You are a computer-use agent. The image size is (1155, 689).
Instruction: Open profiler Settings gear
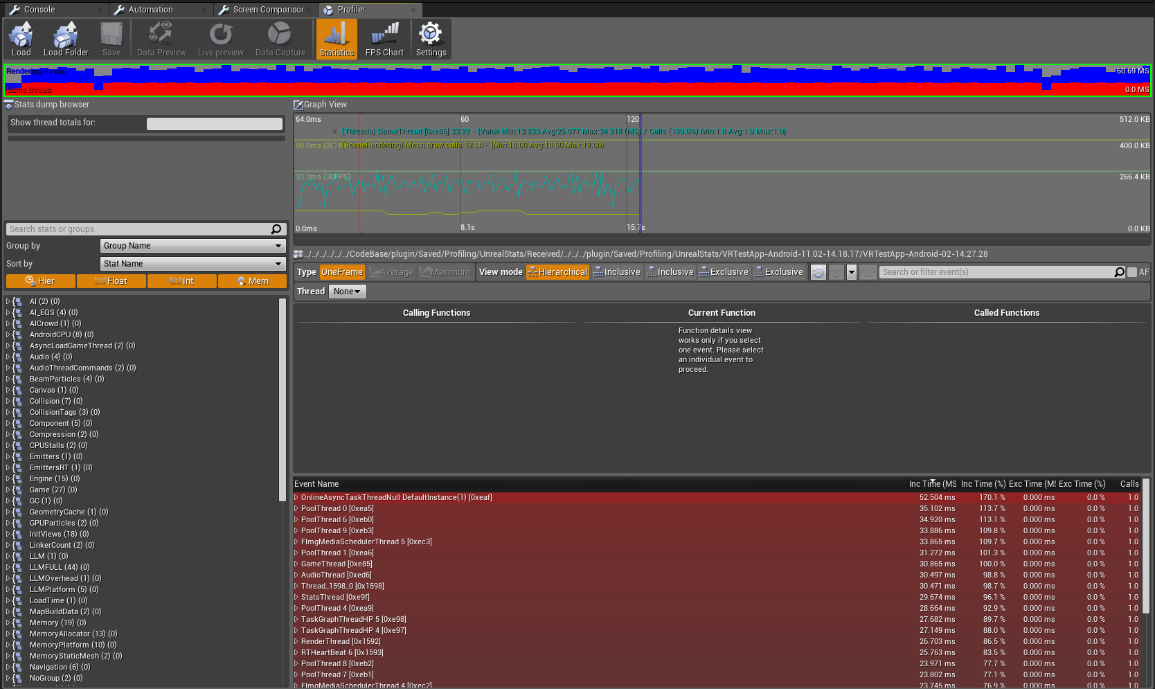tap(431, 39)
